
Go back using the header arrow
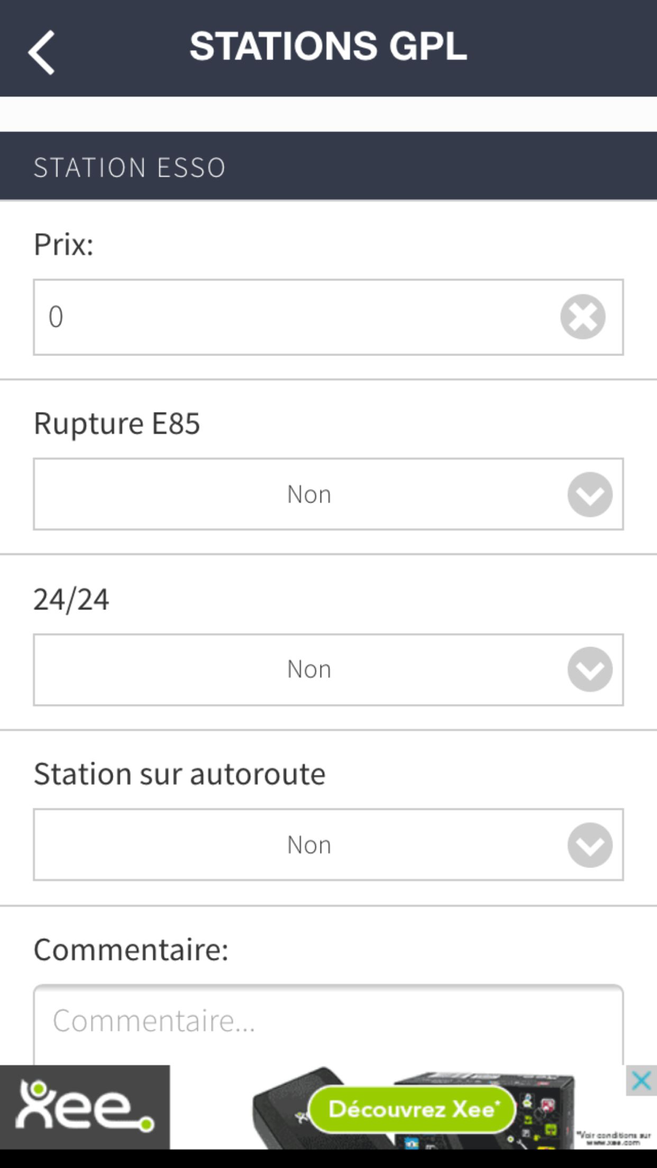(x=41, y=53)
